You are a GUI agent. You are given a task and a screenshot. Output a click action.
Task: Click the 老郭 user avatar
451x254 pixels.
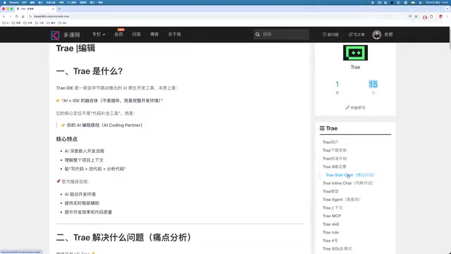(376, 35)
